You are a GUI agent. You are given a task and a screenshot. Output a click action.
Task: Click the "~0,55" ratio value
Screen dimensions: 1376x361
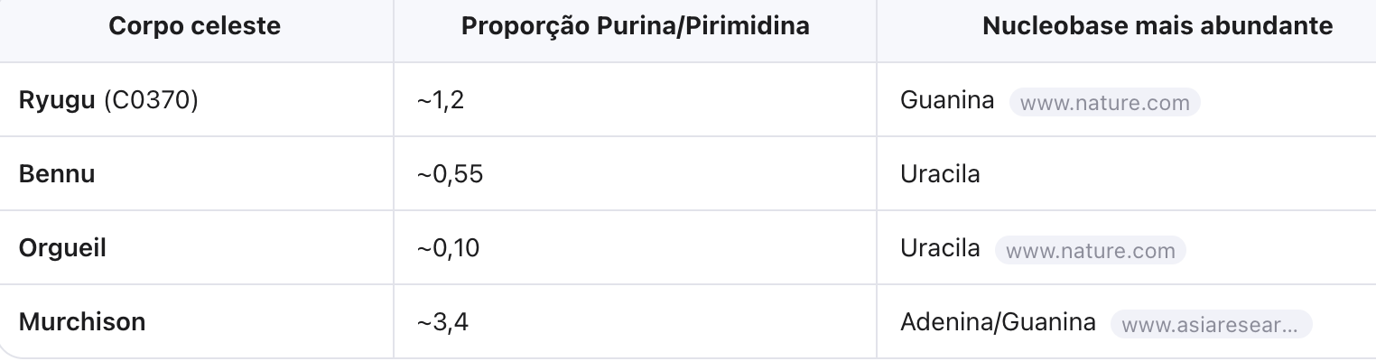tap(450, 174)
